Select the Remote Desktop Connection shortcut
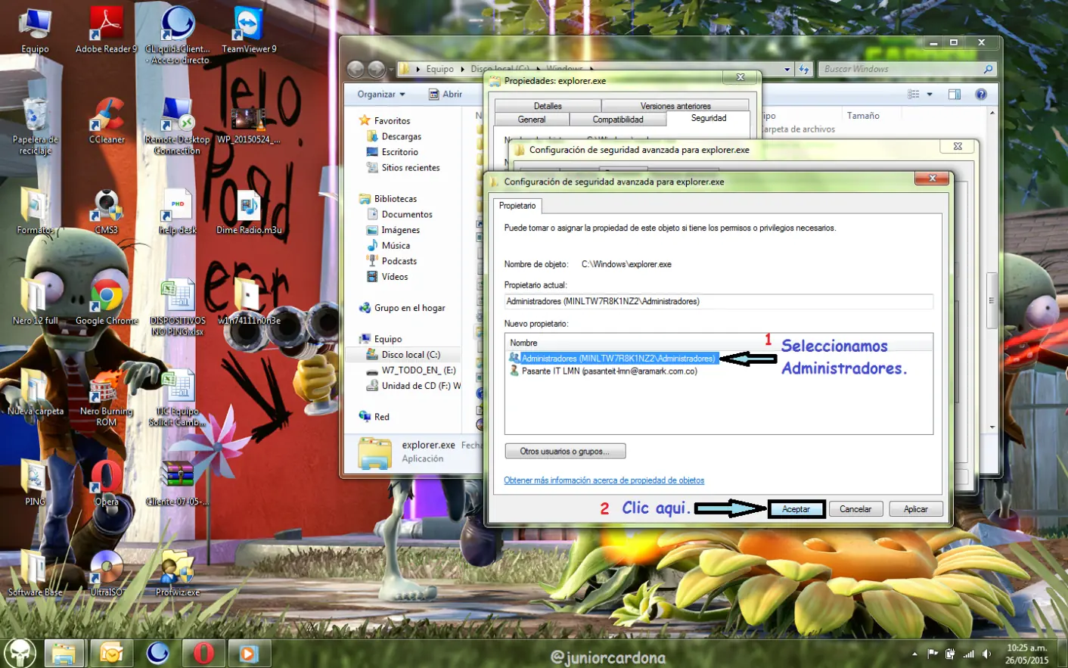The height and width of the screenshot is (668, 1068). (177, 126)
